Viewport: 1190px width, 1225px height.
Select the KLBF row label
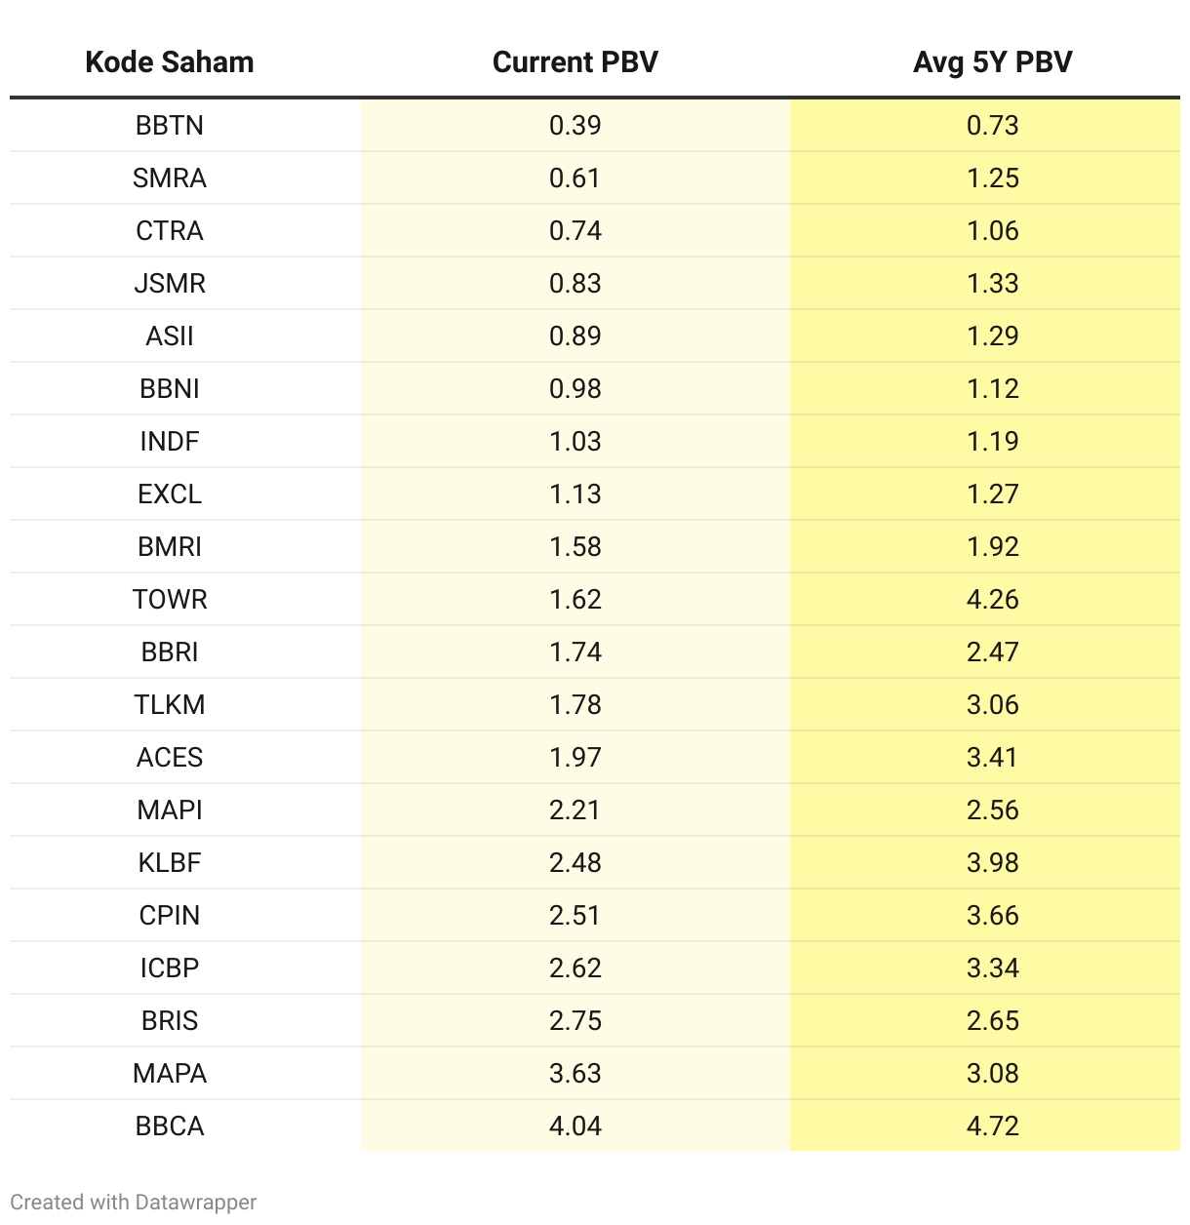tap(170, 863)
